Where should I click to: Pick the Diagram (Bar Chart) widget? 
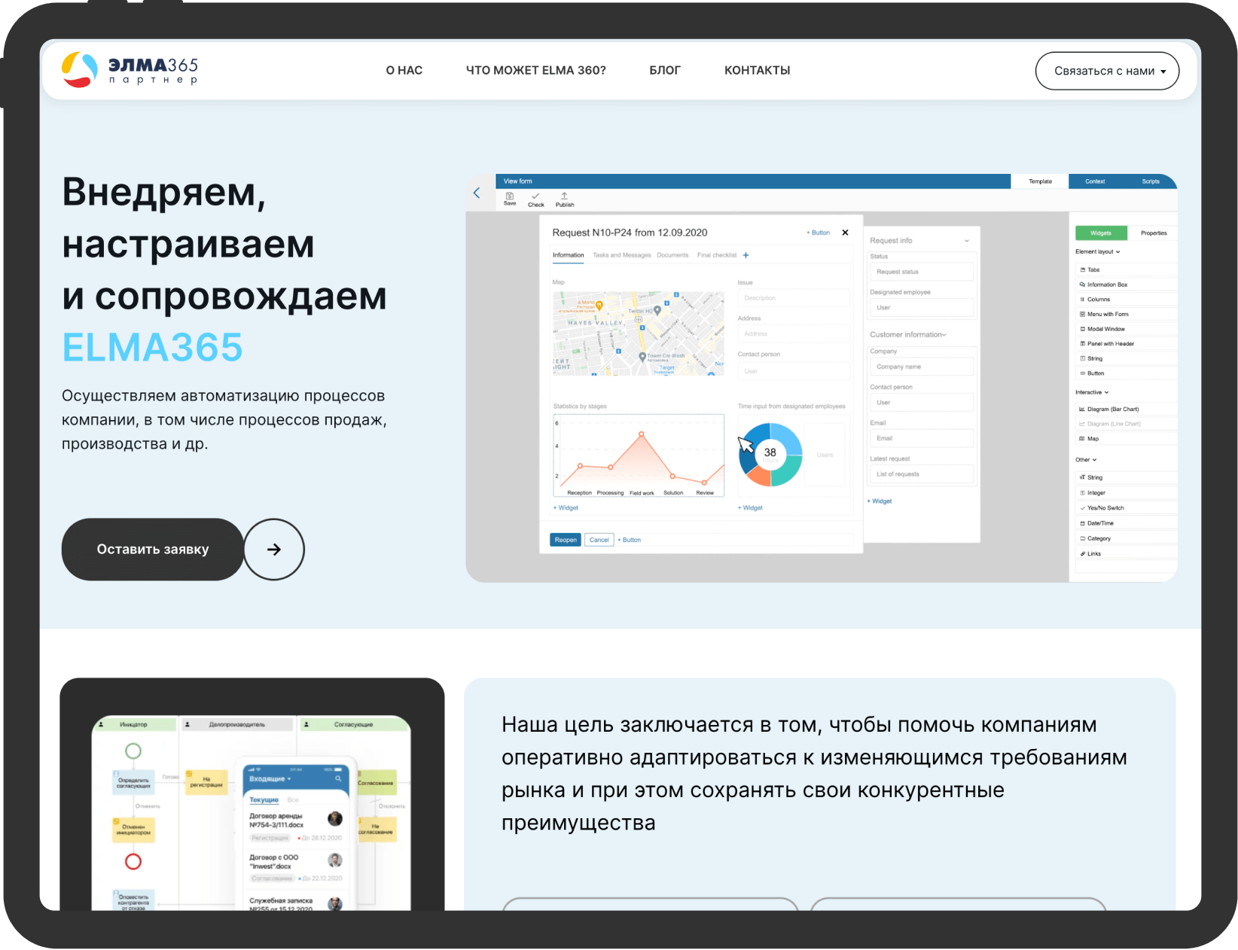point(1127,410)
